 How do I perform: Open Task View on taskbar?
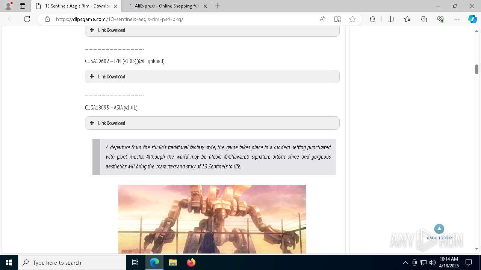pyautogui.click(x=135, y=262)
